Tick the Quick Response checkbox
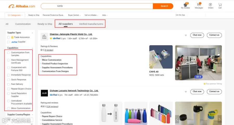 point(9,80)
